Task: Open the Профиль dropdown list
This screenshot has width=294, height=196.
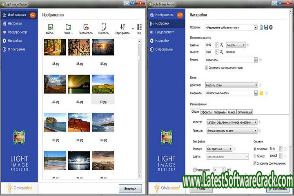Action: [x=256, y=27]
